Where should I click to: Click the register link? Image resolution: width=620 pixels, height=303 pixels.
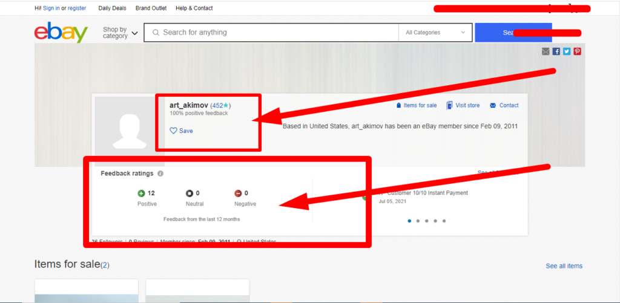tap(77, 8)
